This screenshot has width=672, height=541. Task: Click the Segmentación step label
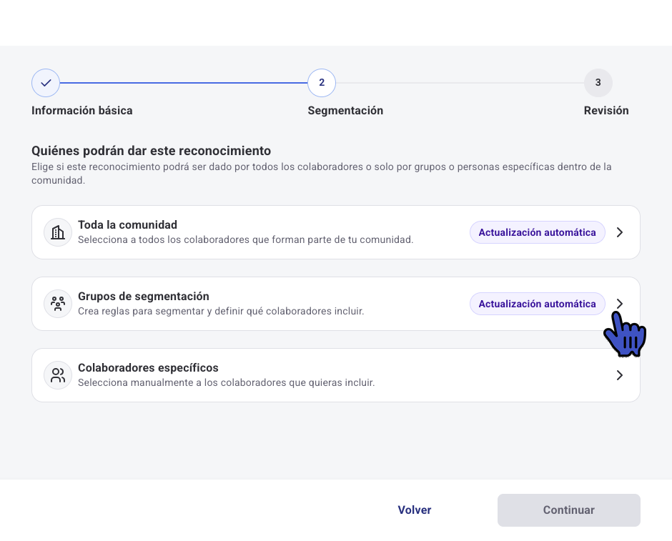pyautogui.click(x=345, y=111)
